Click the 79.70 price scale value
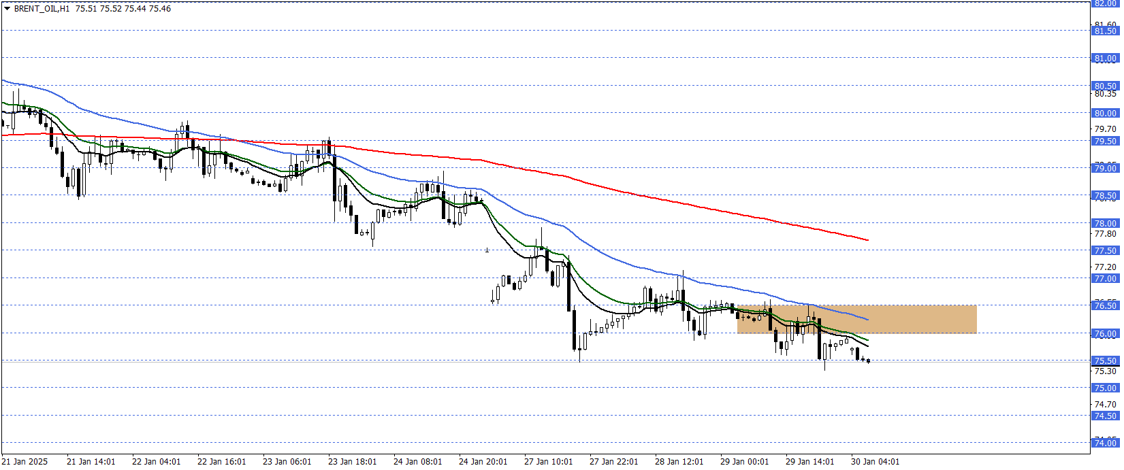The image size is (1124, 470). [1105, 129]
